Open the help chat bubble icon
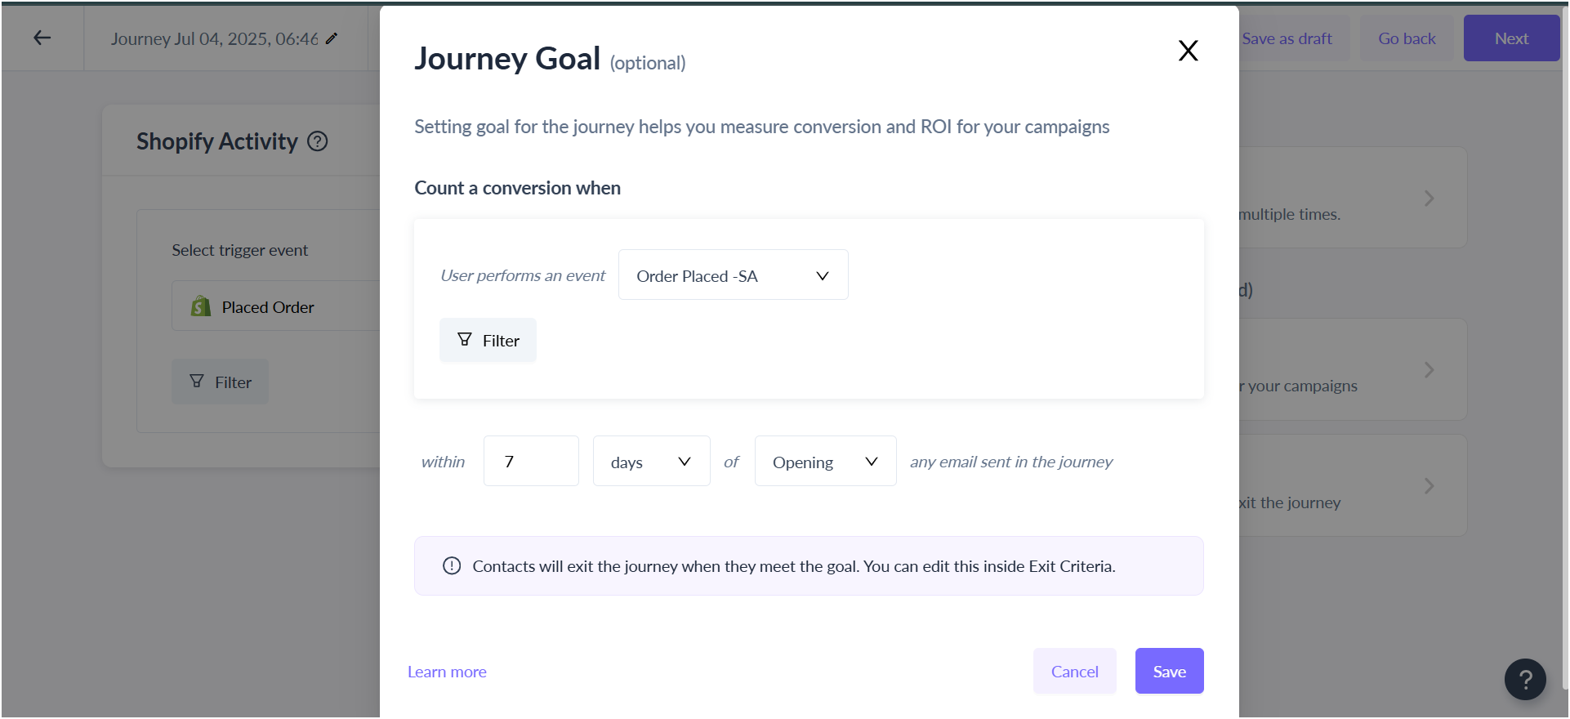The height and width of the screenshot is (719, 1570). 1525,679
